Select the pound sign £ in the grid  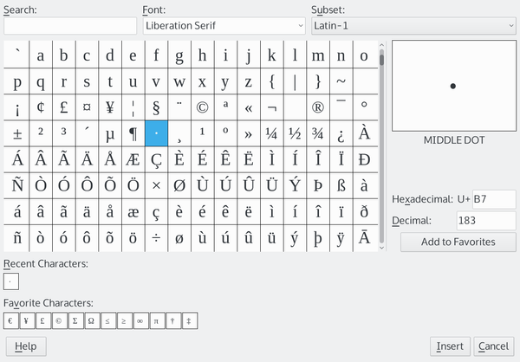63,107
